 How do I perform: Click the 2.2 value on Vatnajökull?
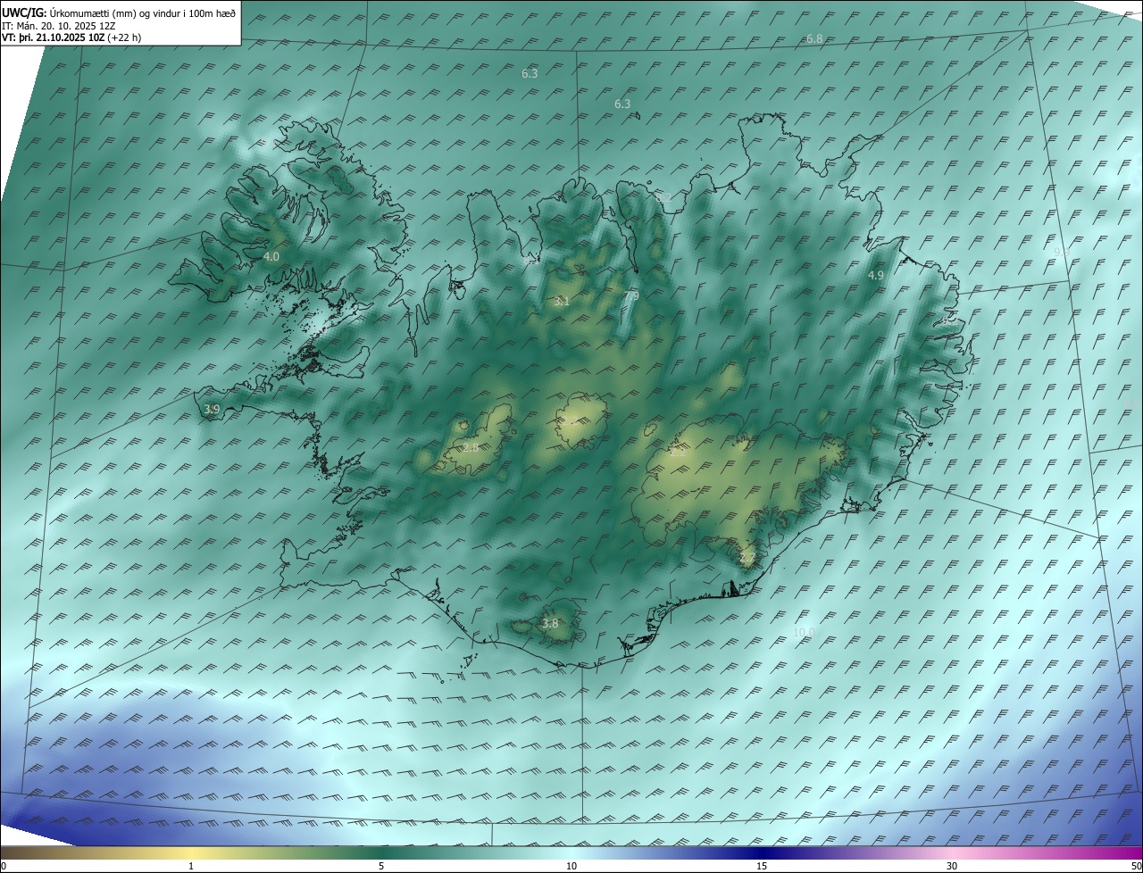tap(678, 452)
